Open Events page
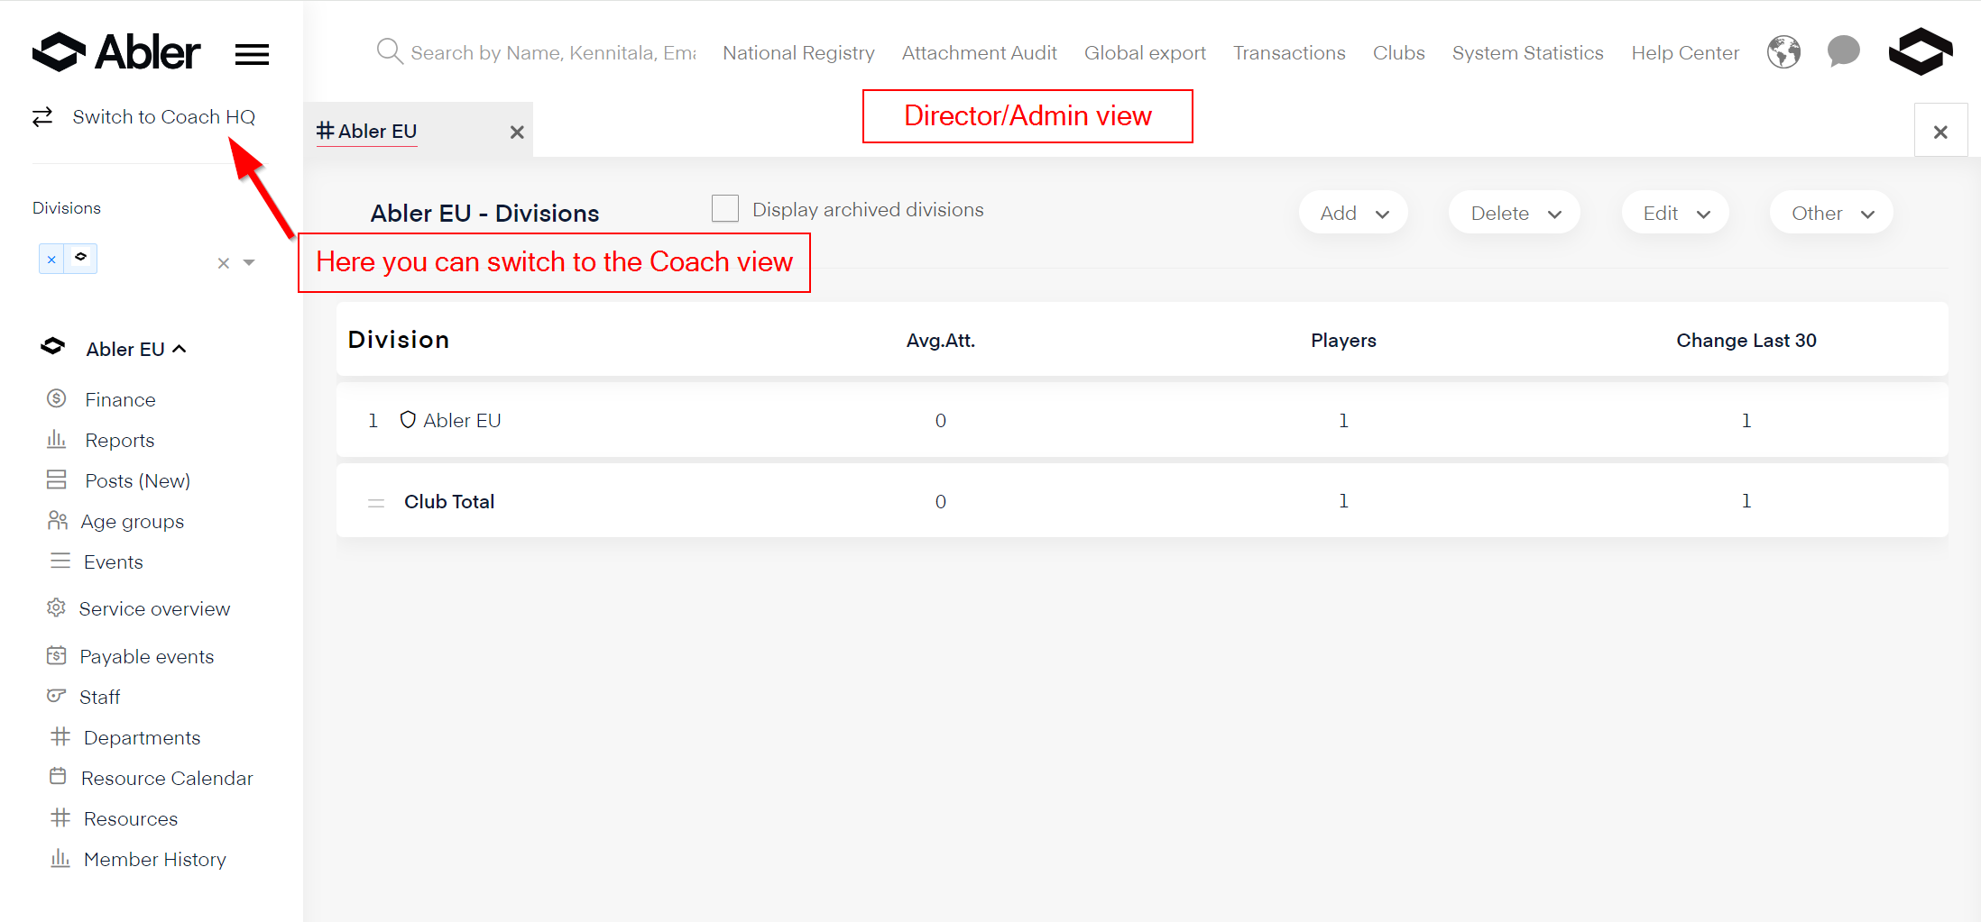This screenshot has height=922, width=1981. coord(114,561)
